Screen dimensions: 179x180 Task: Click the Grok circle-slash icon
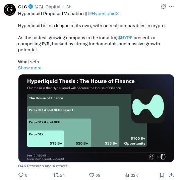163,7
